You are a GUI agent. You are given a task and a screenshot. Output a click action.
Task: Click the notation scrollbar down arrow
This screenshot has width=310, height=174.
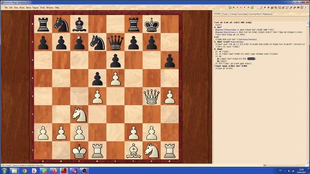(308, 162)
